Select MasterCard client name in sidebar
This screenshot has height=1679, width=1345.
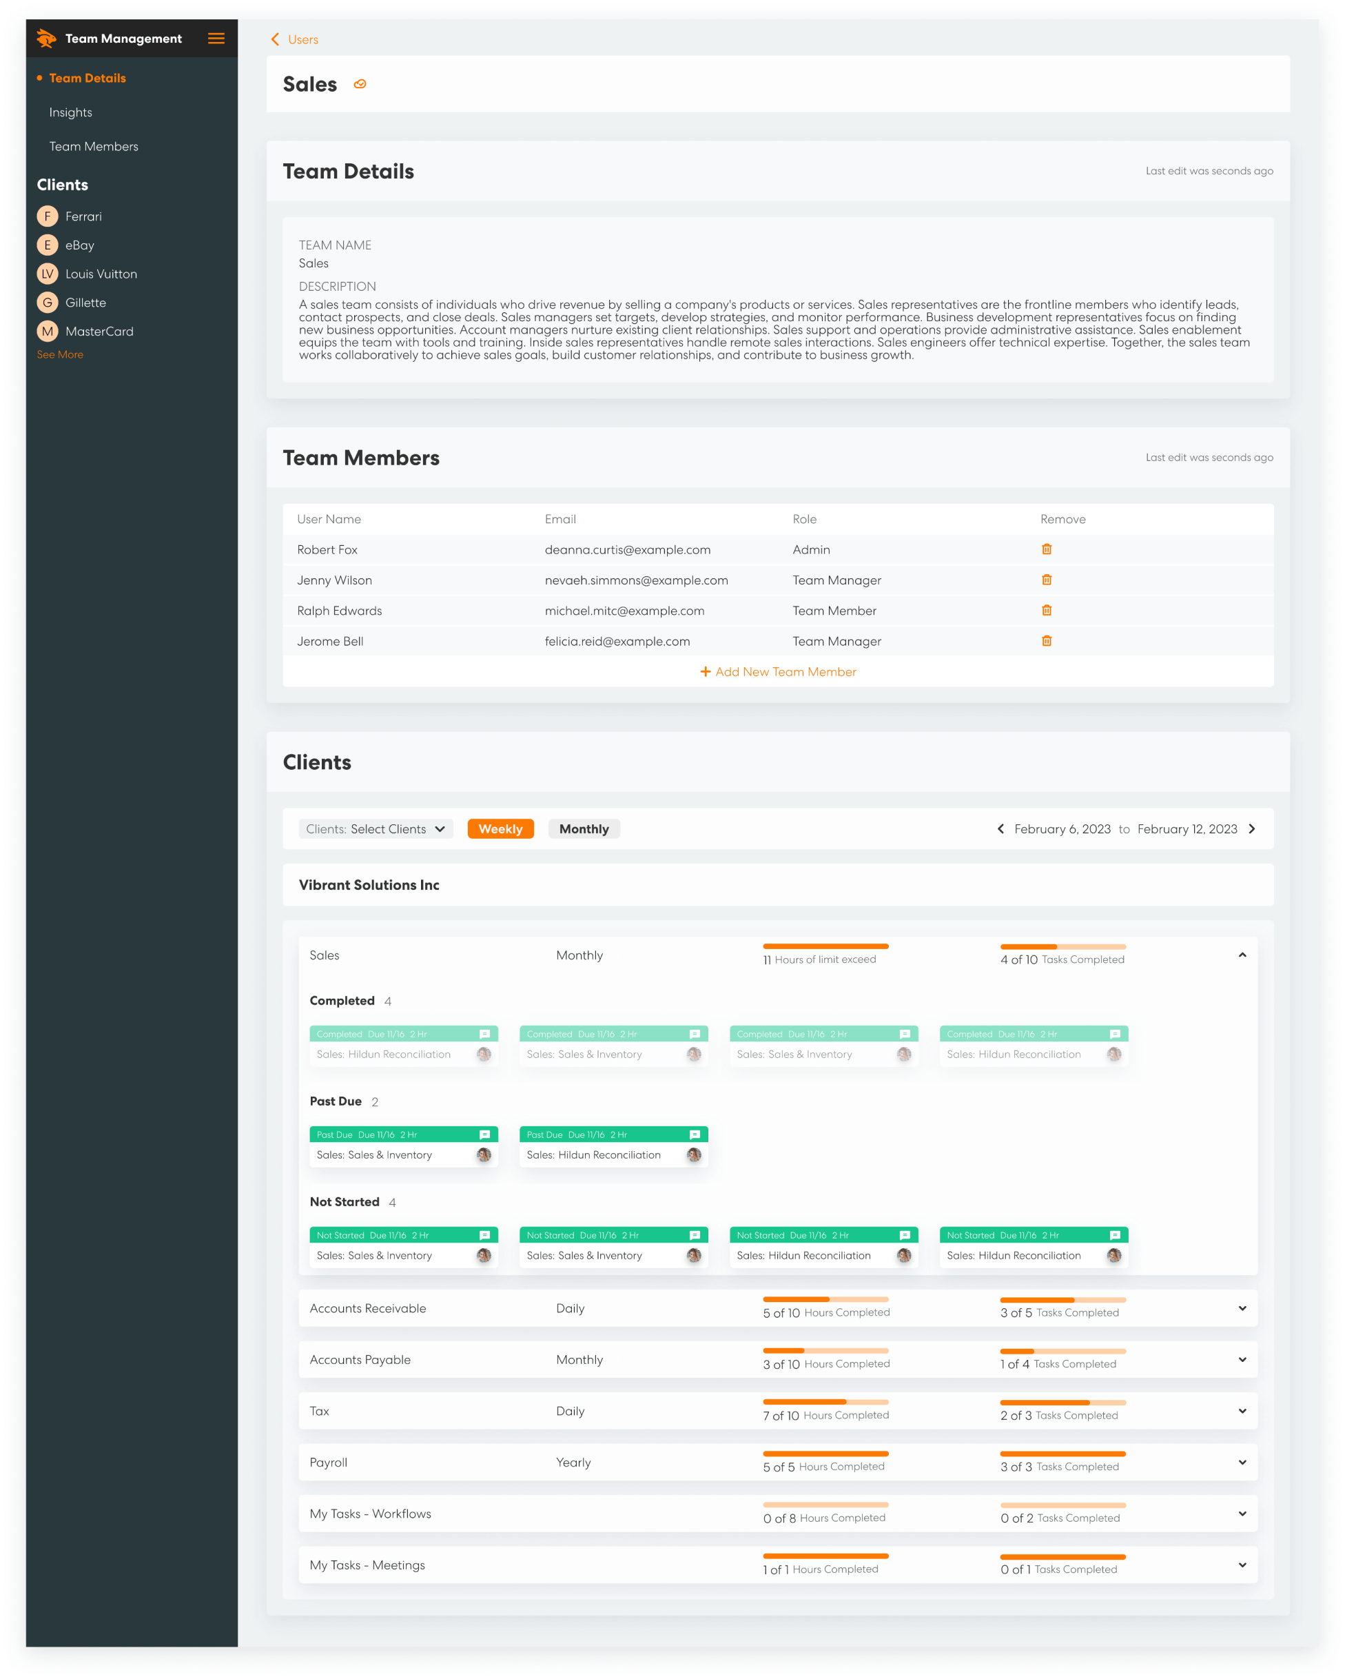(x=100, y=332)
